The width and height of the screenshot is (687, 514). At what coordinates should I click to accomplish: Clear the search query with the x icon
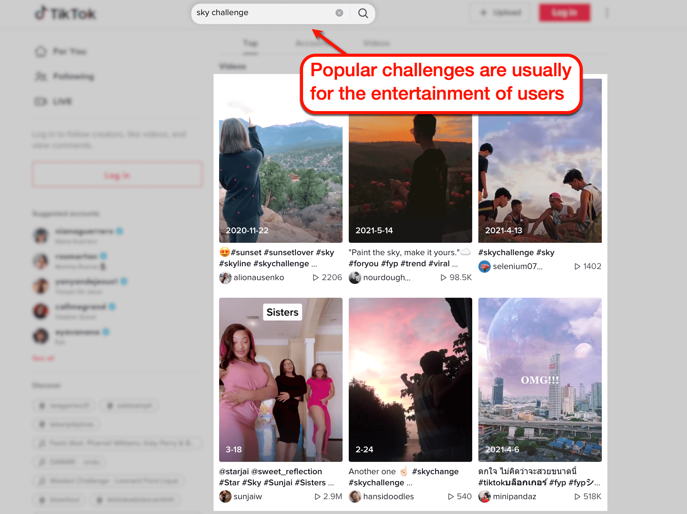tap(339, 13)
